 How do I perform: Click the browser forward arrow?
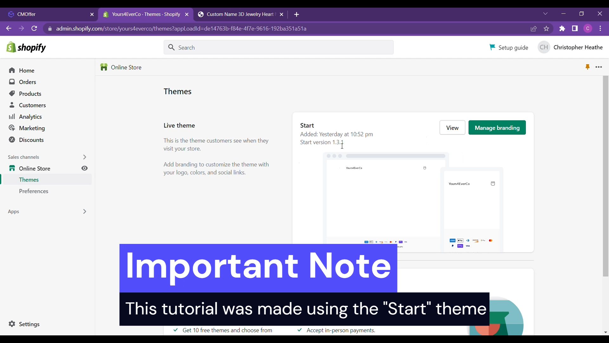click(21, 29)
